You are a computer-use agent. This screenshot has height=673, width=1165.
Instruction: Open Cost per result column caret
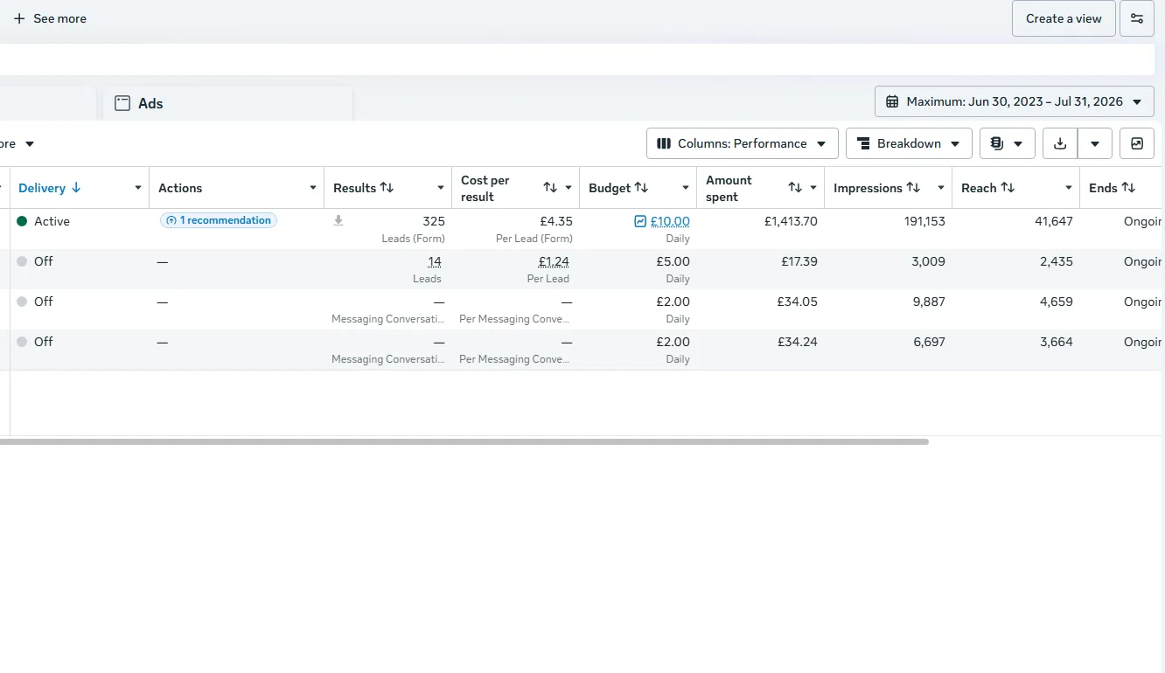tap(569, 188)
